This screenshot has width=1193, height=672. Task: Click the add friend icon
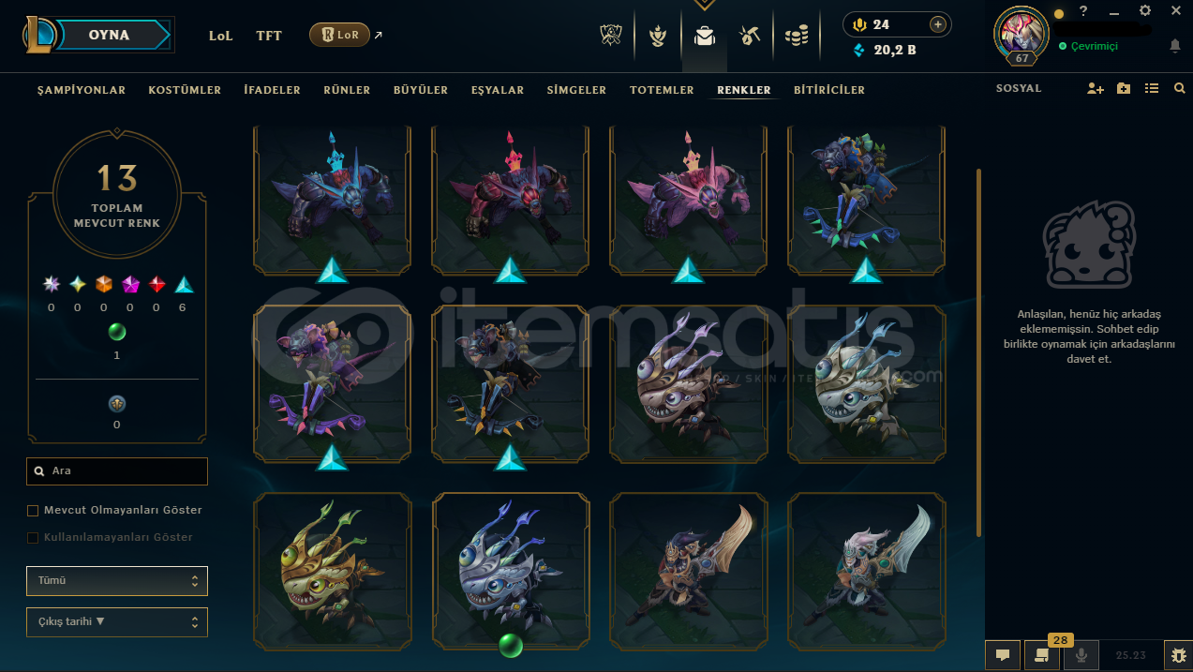(x=1095, y=89)
